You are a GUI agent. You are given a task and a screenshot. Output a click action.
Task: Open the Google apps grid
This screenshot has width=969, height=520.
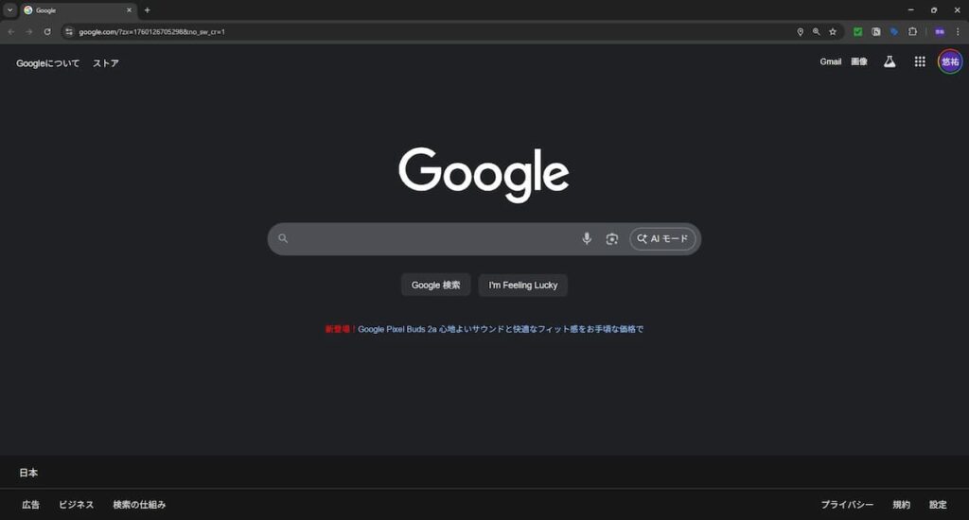click(x=920, y=61)
